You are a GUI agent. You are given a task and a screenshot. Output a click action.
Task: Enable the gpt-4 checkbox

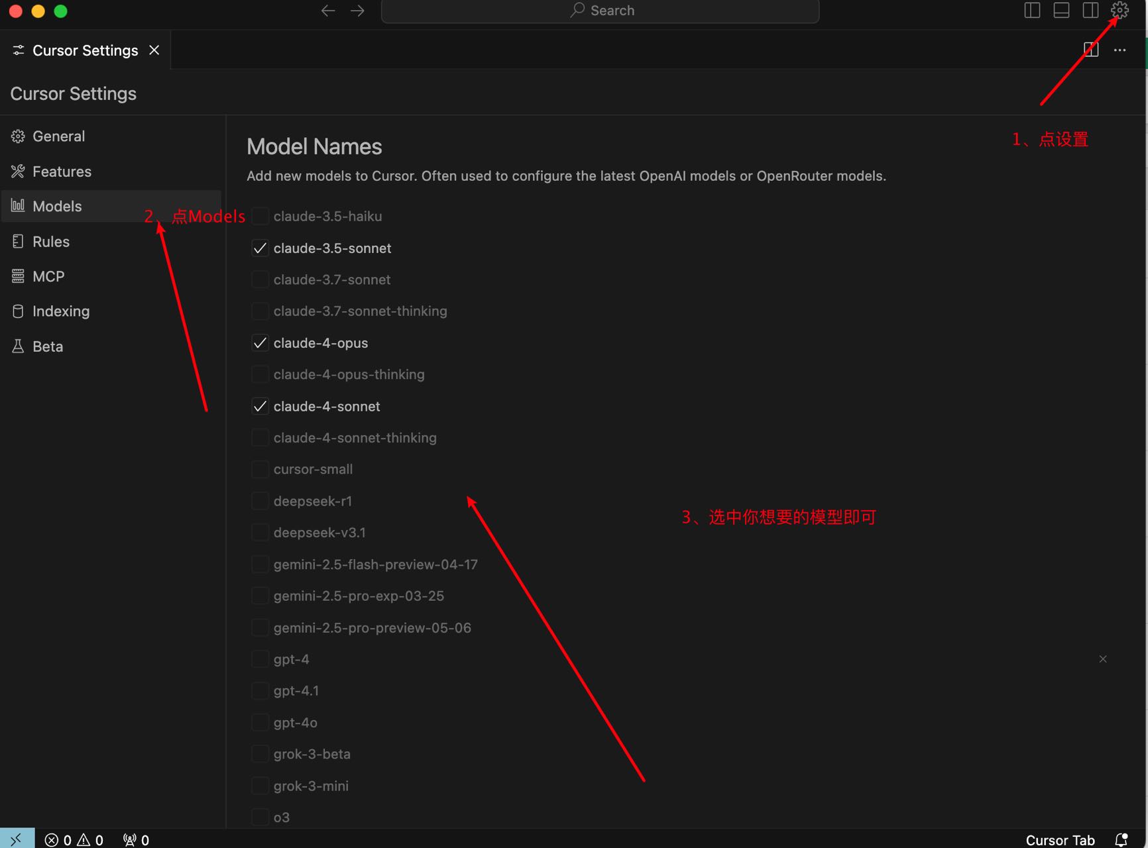tap(260, 659)
